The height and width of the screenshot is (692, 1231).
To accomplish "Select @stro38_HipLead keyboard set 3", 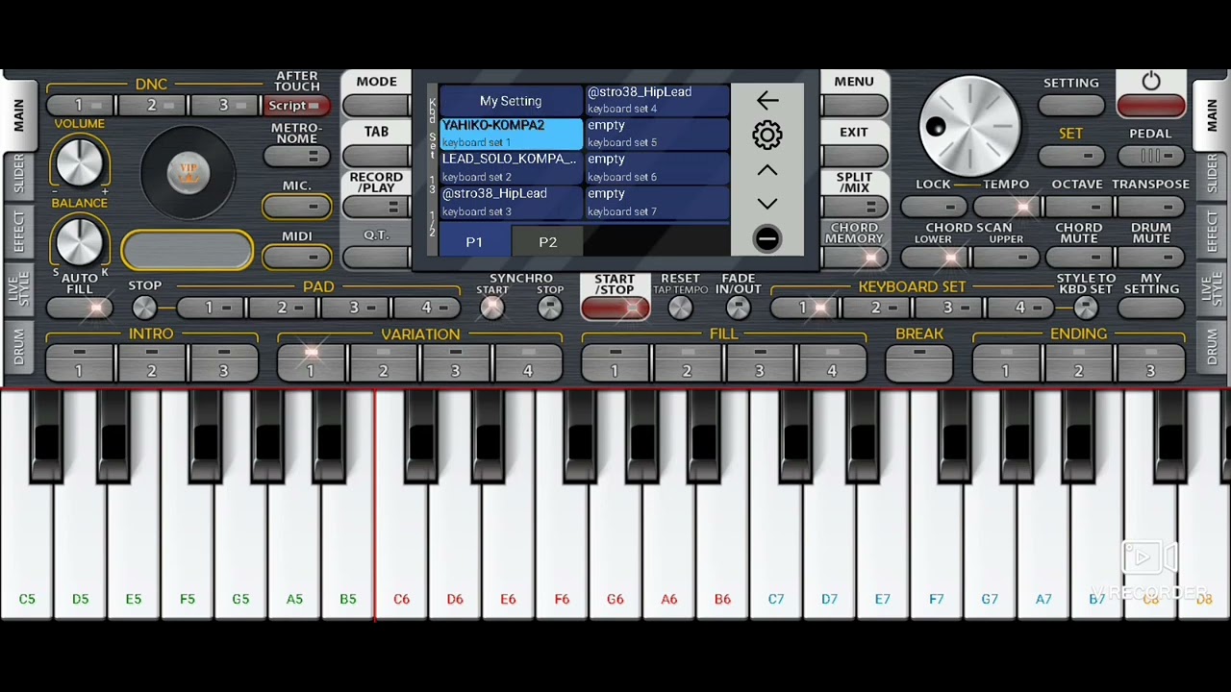I will tap(511, 202).
